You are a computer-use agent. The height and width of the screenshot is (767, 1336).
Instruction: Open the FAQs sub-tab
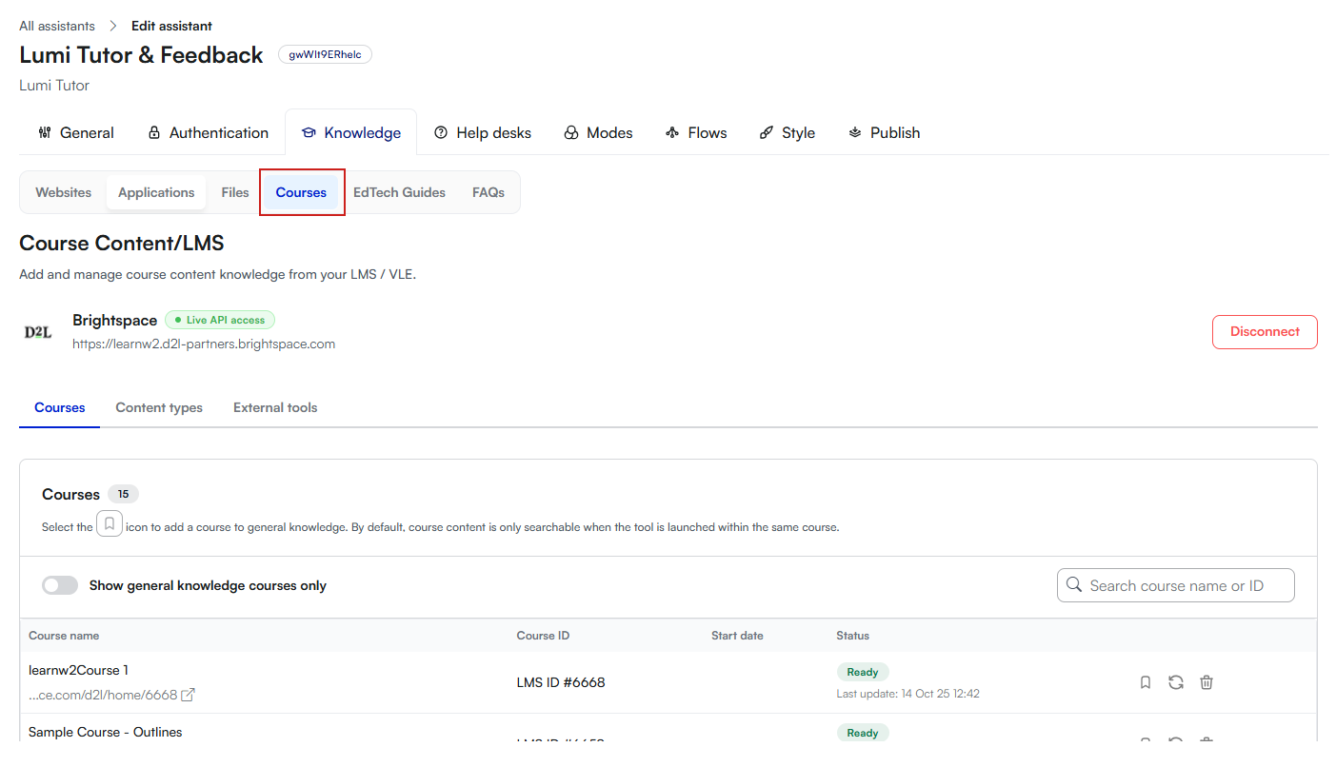tap(489, 192)
